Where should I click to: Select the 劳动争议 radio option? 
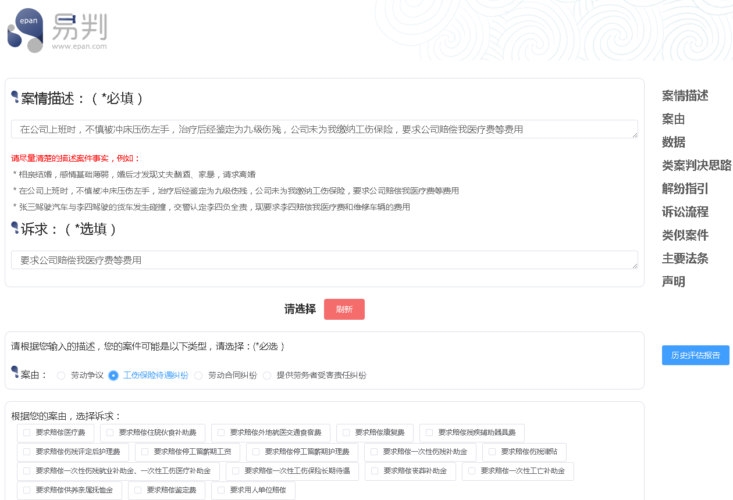click(x=61, y=376)
